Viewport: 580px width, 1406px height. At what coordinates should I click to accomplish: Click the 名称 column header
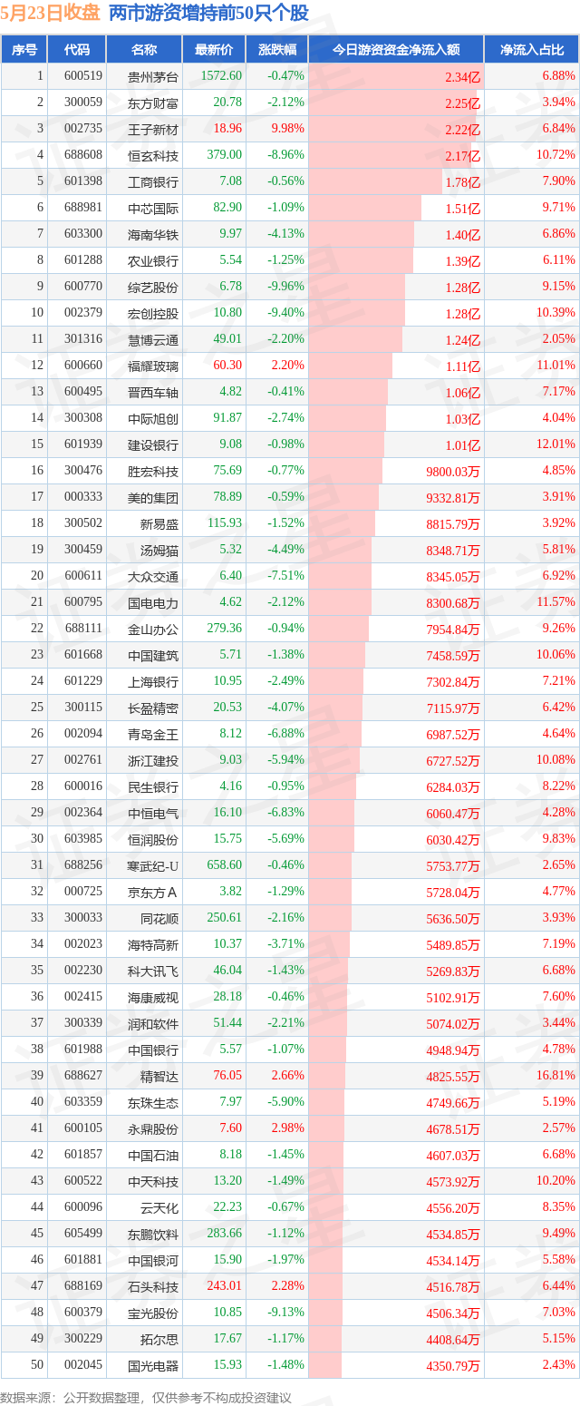(144, 50)
